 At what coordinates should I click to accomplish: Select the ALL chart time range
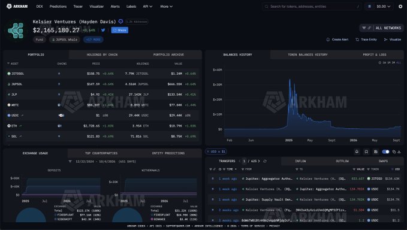pyautogui.click(x=399, y=62)
